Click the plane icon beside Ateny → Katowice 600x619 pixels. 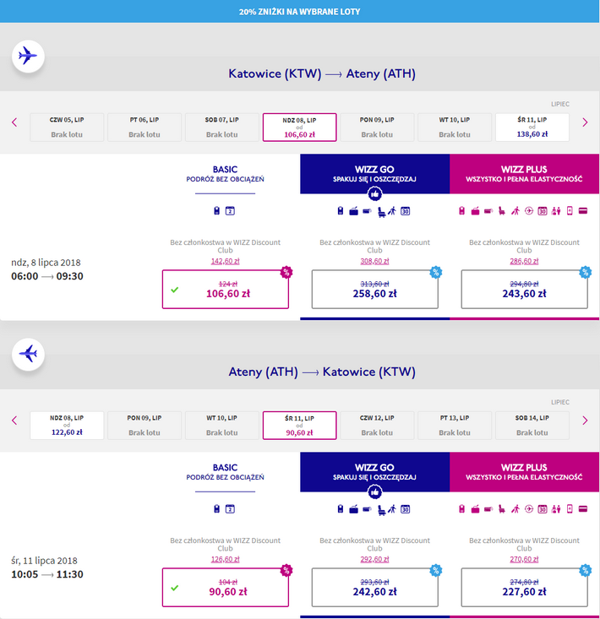point(28,354)
